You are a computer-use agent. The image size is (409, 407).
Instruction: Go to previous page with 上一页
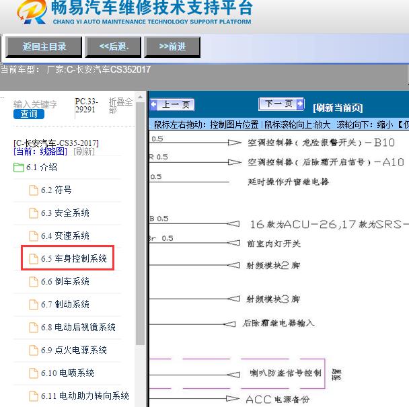tap(172, 105)
